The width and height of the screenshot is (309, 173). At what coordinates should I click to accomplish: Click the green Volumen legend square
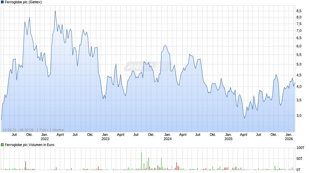2,145
